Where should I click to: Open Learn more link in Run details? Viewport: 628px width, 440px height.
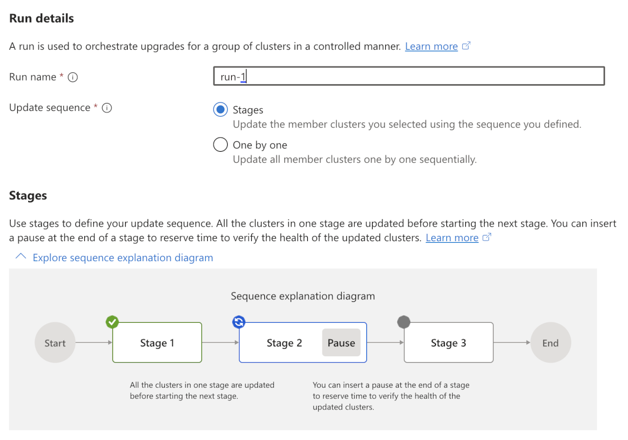click(431, 47)
